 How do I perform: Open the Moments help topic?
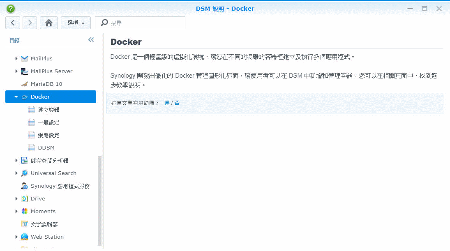coord(43,212)
